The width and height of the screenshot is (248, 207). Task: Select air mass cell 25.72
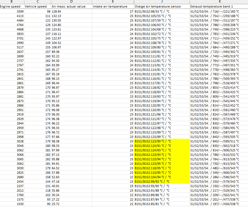coord(71,204)
